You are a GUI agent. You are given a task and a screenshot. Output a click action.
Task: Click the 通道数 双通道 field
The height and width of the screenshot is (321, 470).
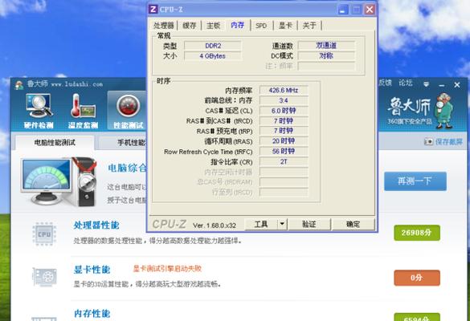326,46
